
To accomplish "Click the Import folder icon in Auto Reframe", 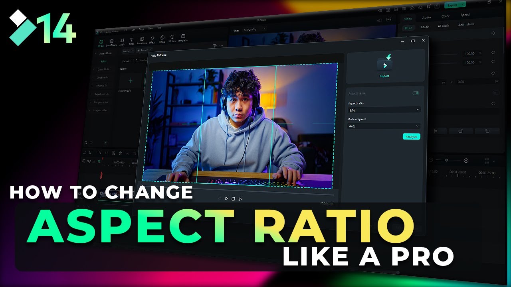I will (x=384, y=63).
